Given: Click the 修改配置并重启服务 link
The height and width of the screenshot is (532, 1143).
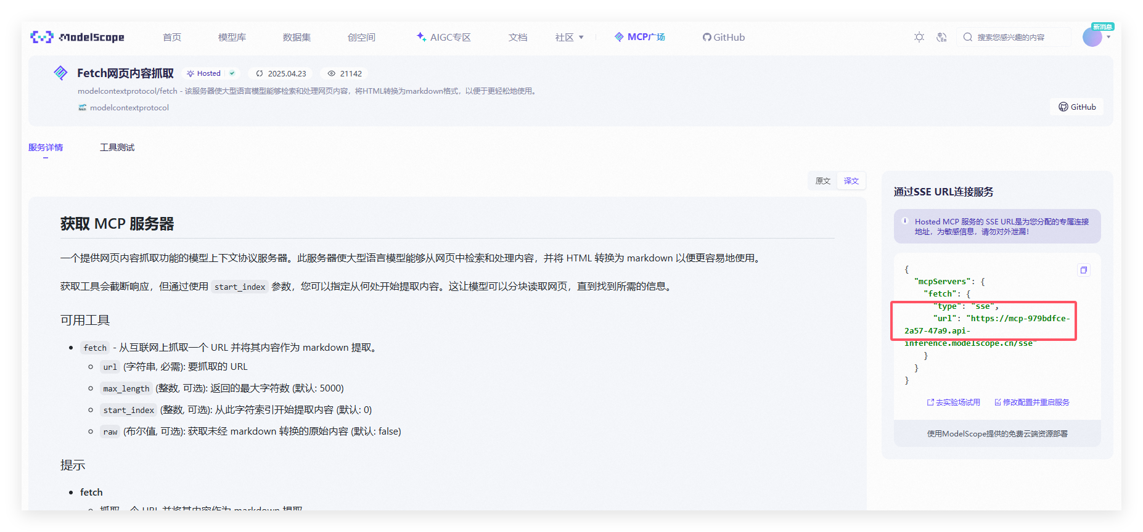Looking at the screenshot, I should point(1032,402).
